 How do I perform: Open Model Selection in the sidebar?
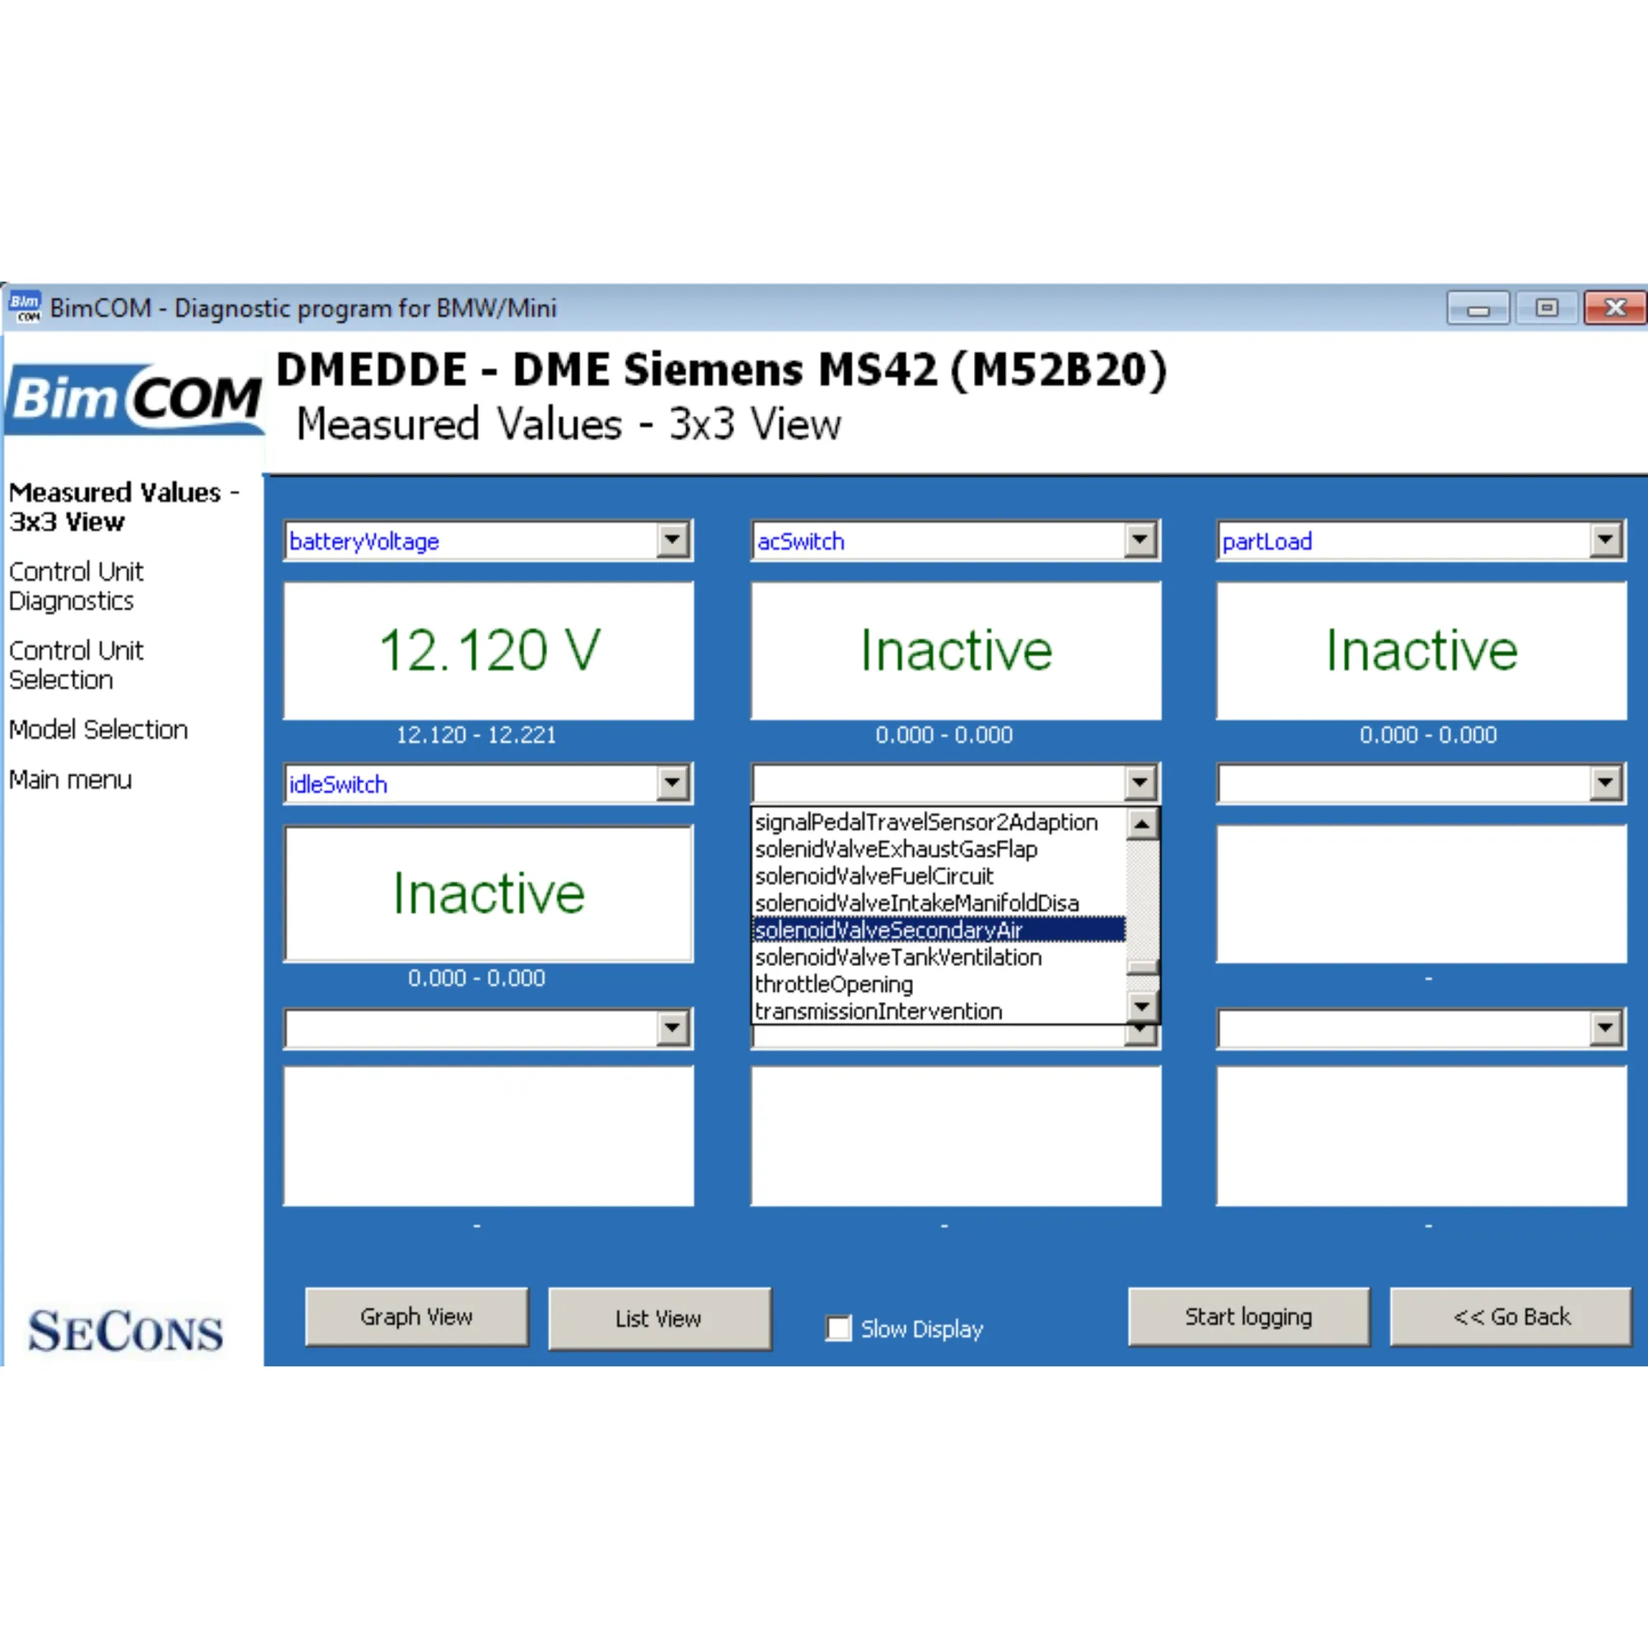(x=98, y=729)
